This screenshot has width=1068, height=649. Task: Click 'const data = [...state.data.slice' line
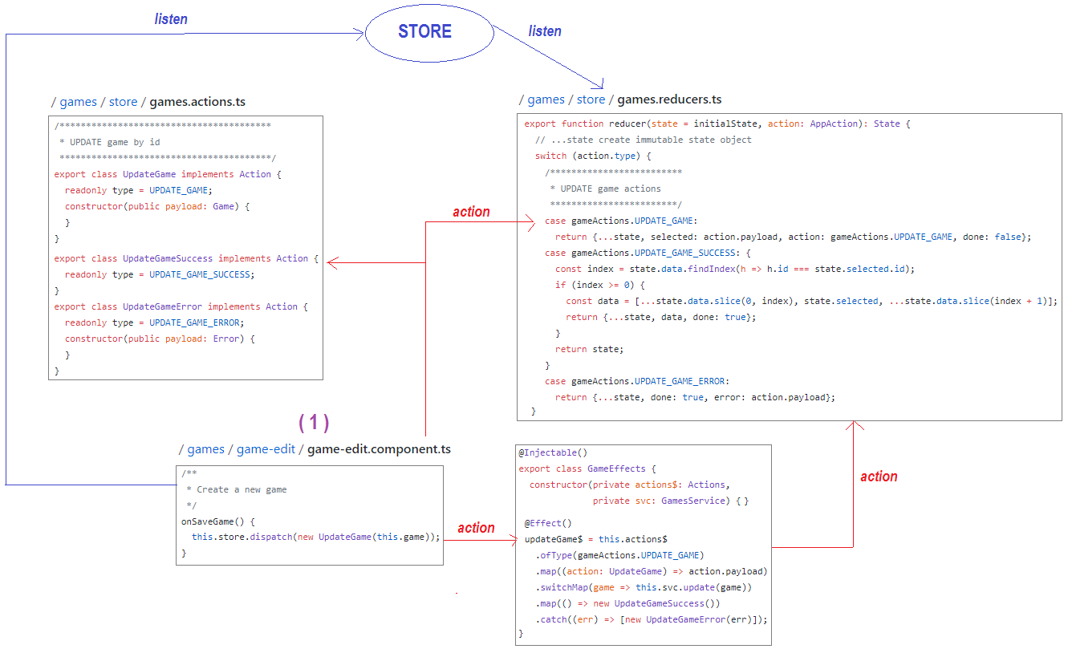click(x=812, y=301)
